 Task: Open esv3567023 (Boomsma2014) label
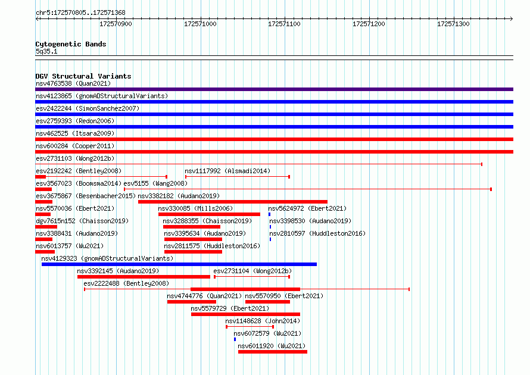point(79,183)
